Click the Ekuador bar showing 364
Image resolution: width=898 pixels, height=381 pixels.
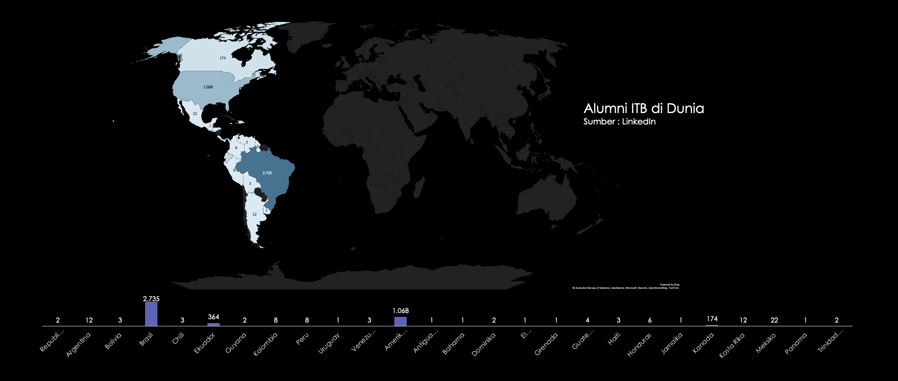[x=214, y=324]
